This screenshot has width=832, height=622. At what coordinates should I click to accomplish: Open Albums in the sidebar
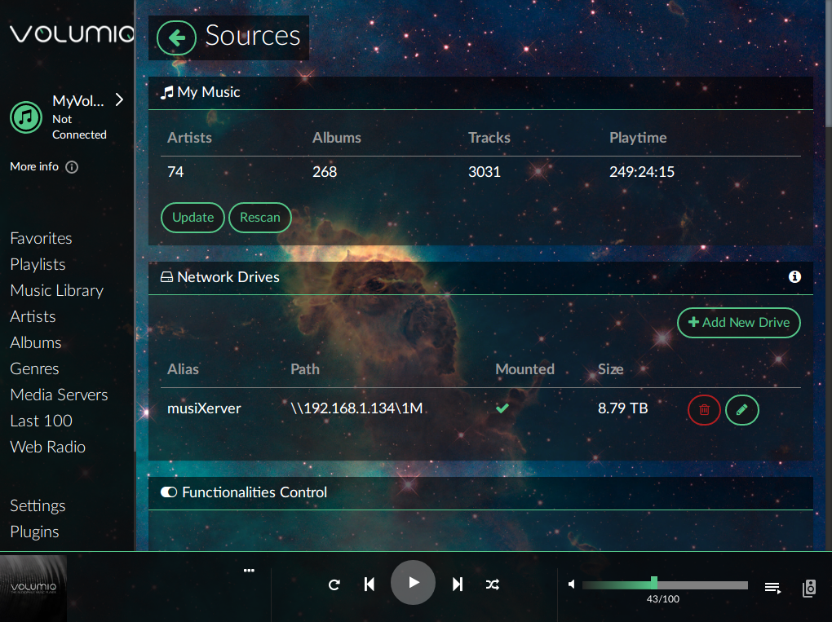click(36, 342)
